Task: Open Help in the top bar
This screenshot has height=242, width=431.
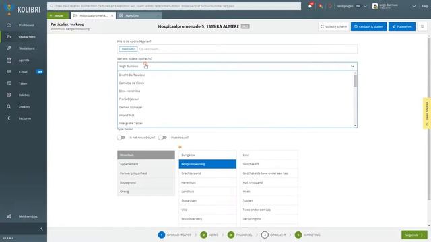Action: [425, 6]
